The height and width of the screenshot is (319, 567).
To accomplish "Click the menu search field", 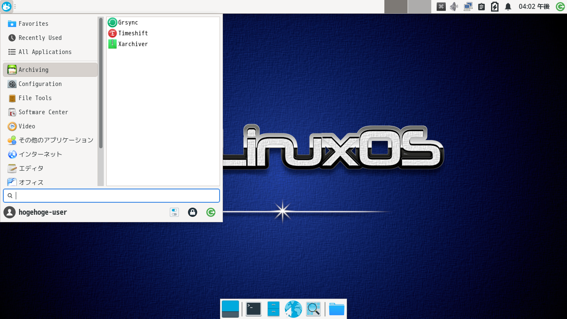I will tap(111, 196).
